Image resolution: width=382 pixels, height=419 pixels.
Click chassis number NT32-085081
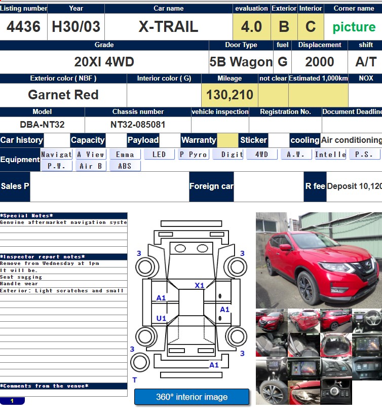tap(138, 125)
